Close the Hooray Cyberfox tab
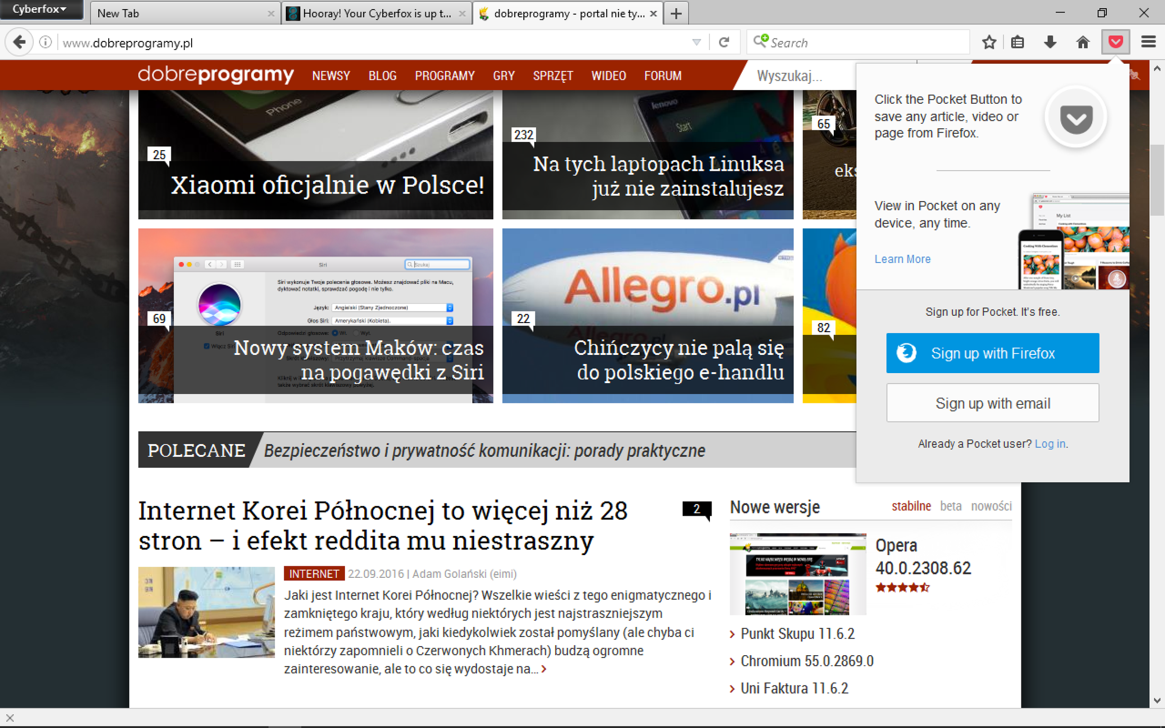1165x728 pixels. pyautogui.click(x=462, y=14)
